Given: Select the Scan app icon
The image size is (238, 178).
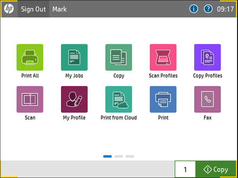Looking at the screenshot, I should pyautogui.click(x=30, y=99).
